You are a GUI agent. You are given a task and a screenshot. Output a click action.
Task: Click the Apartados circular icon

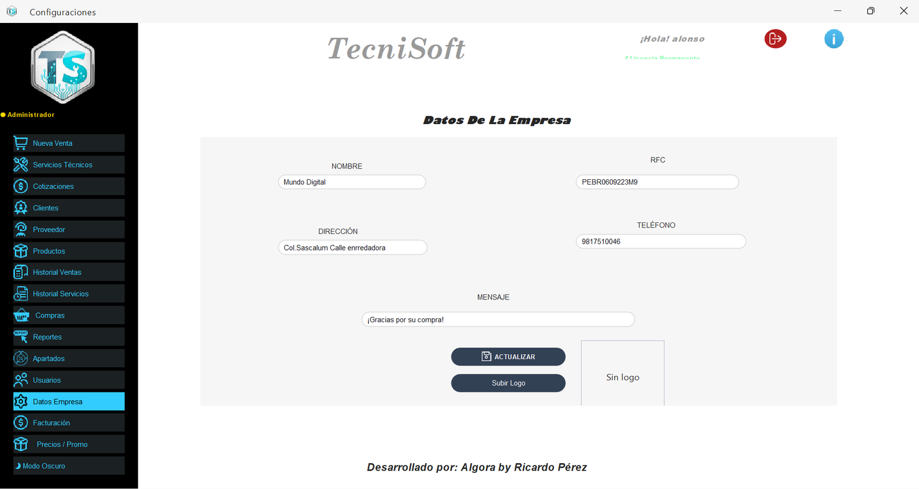pos(21,358)
